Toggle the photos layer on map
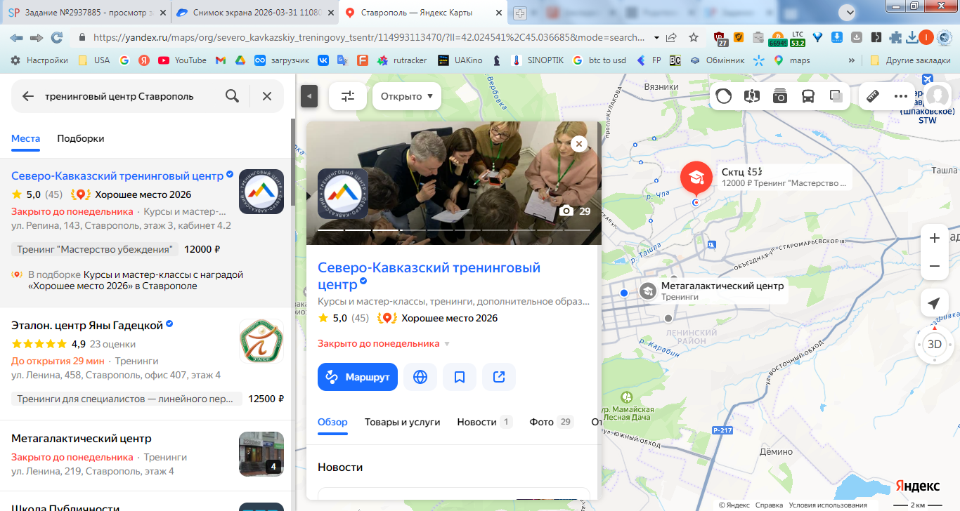The width and height of the screenshot is (960, 511). point(780,96)
